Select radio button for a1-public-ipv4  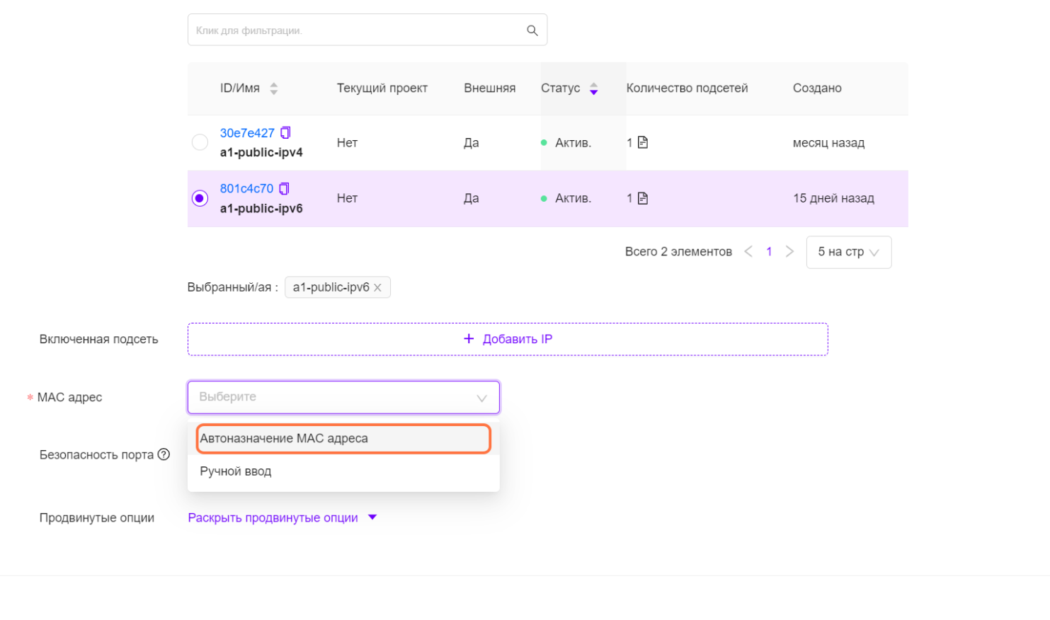click(x=200, y=142)
